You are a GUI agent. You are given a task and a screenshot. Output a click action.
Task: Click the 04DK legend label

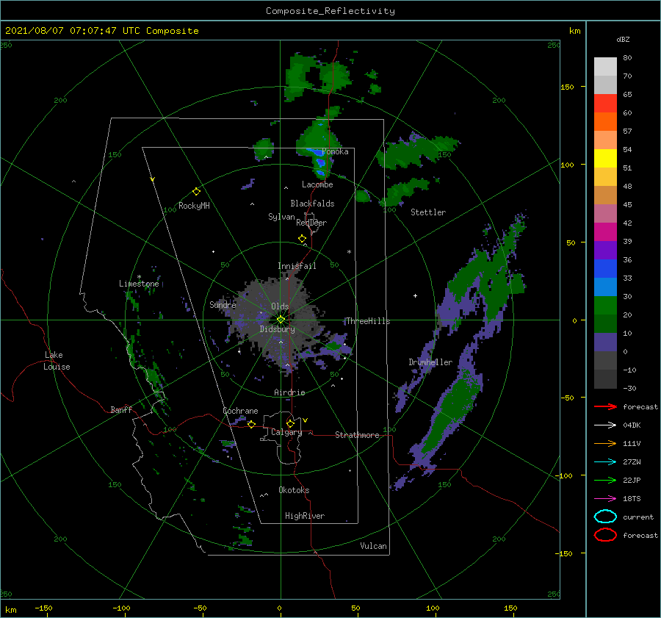point(632,425)
